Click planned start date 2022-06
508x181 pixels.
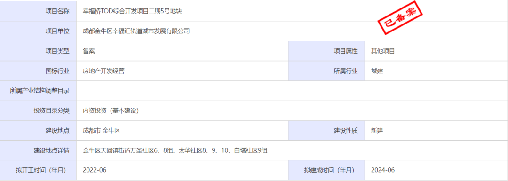95,170
